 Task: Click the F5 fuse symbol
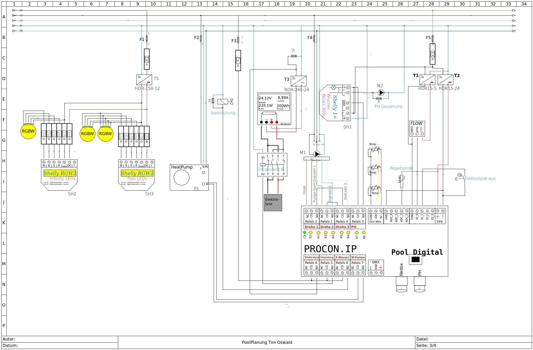pos(433,39)
